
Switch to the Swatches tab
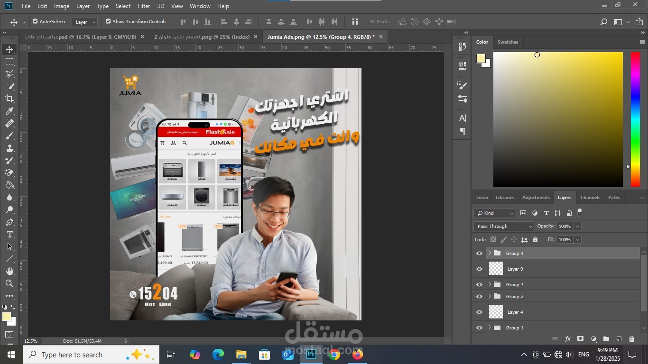point(508,42)
